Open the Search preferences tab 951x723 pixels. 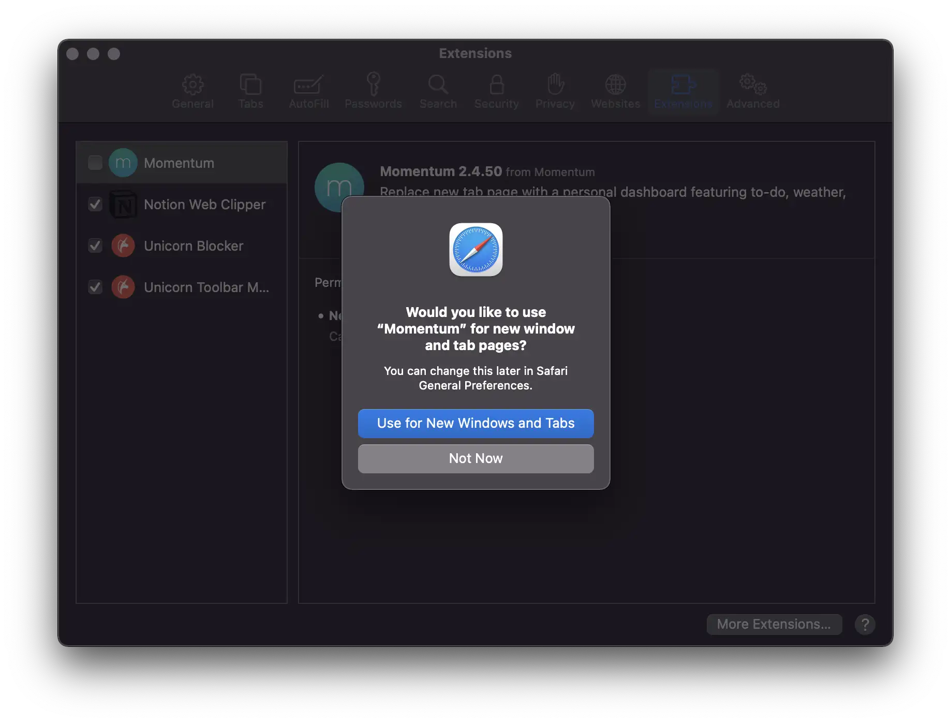(438, 92)
